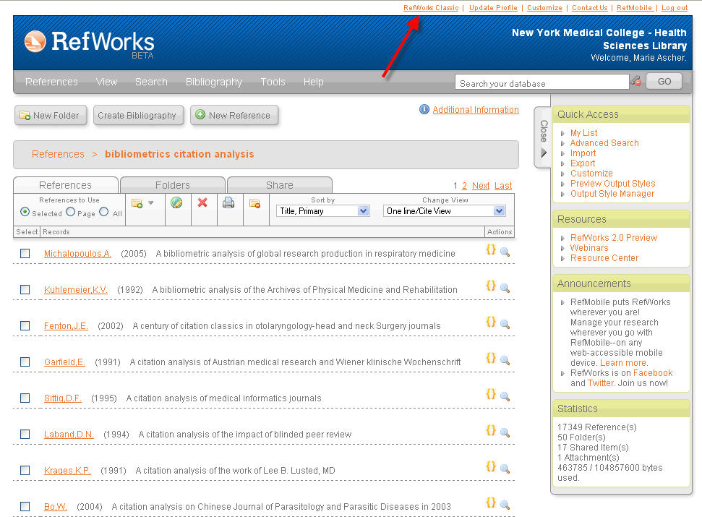702x517 pixels.
Task: Choose the Page radio button
Action: [x=71, y=212]
